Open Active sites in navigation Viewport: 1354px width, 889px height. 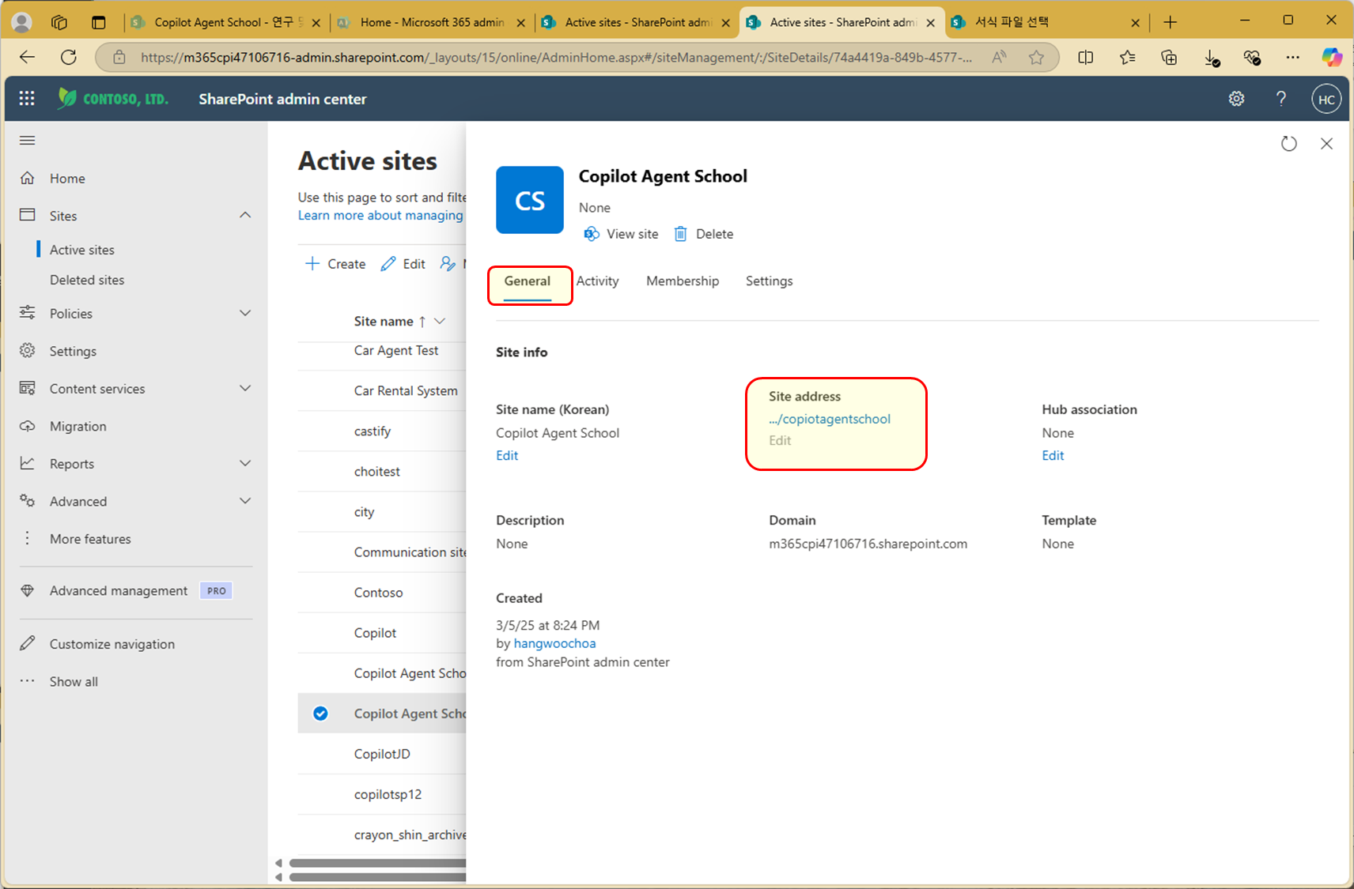[82, 250]
